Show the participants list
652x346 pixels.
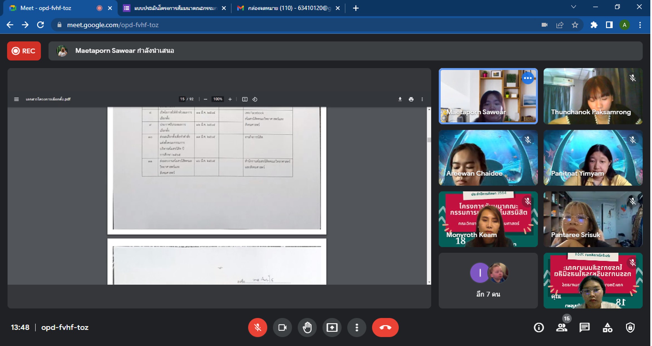(562, 328)
